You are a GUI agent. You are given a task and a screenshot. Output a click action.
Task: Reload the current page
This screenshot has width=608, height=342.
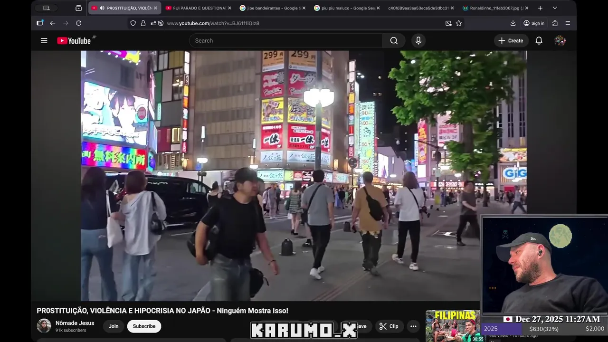[x=79, y=23]
